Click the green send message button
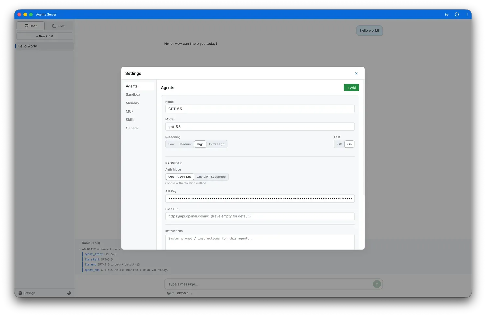The image size is (486, 316). coord(377,284)
